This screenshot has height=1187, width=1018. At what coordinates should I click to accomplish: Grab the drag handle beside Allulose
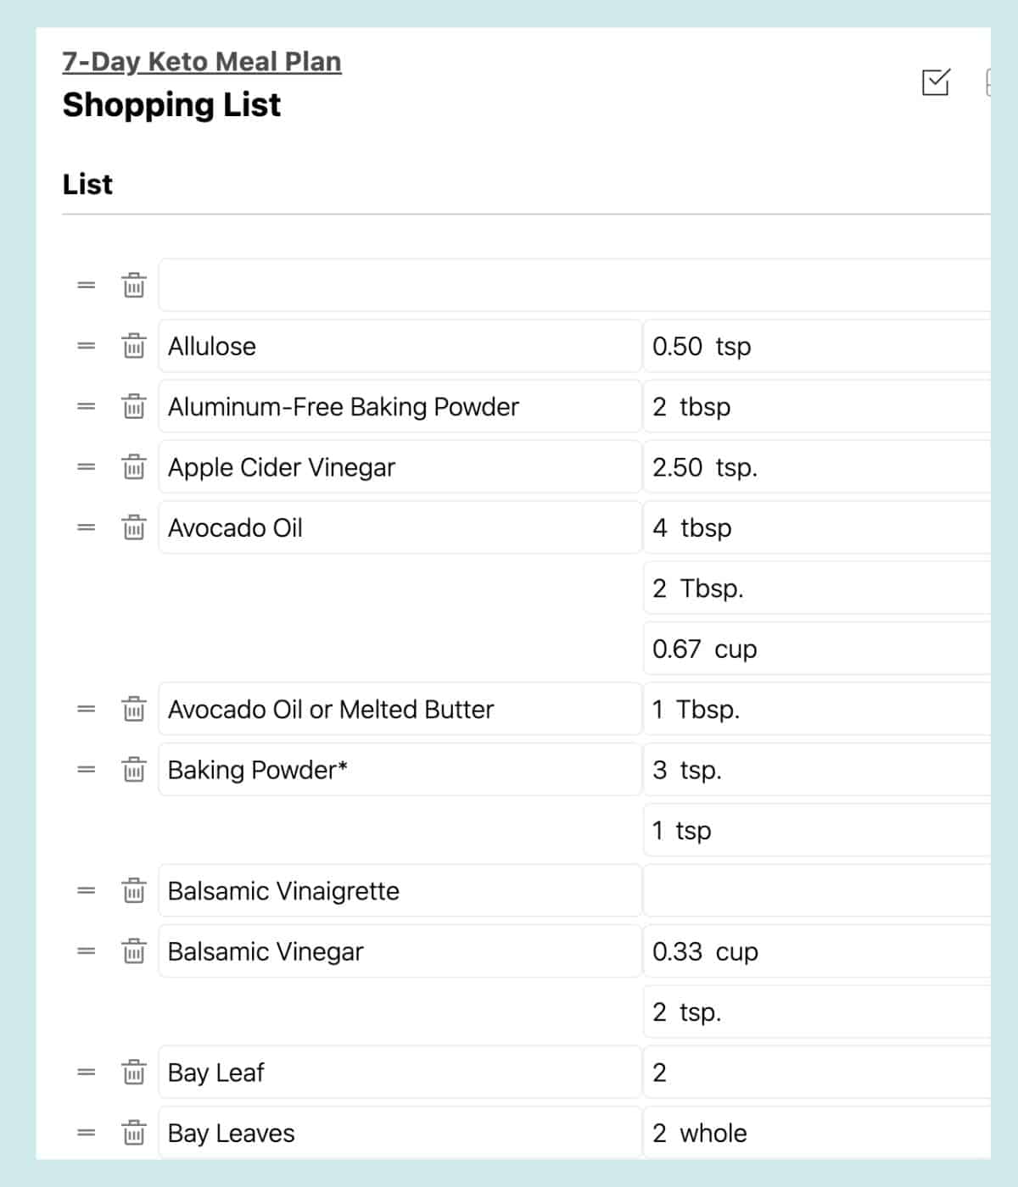(x=87, y=346)
